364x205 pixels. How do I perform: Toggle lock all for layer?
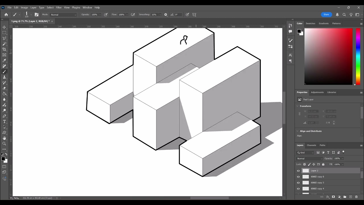[323, 164]
